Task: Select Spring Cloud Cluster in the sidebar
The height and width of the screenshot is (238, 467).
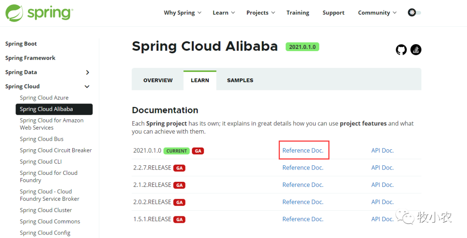Action: pyautogui.click(x=46, y=210)
